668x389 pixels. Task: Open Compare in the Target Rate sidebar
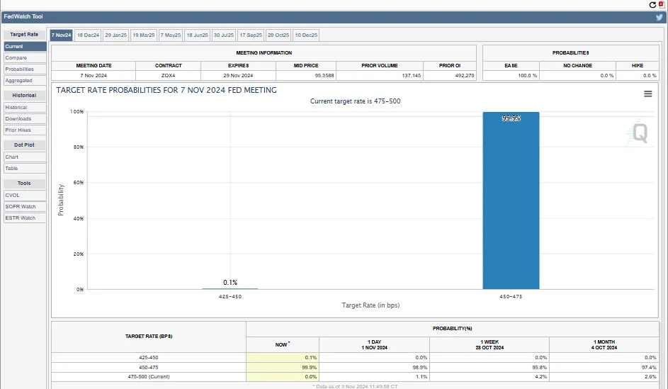click(x=25, y=58)
